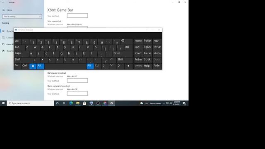Image resolution: width=265 pixels, height=149 pixels.
Task: Click the search magnifier in Find a setting
Action: (40, 17)
